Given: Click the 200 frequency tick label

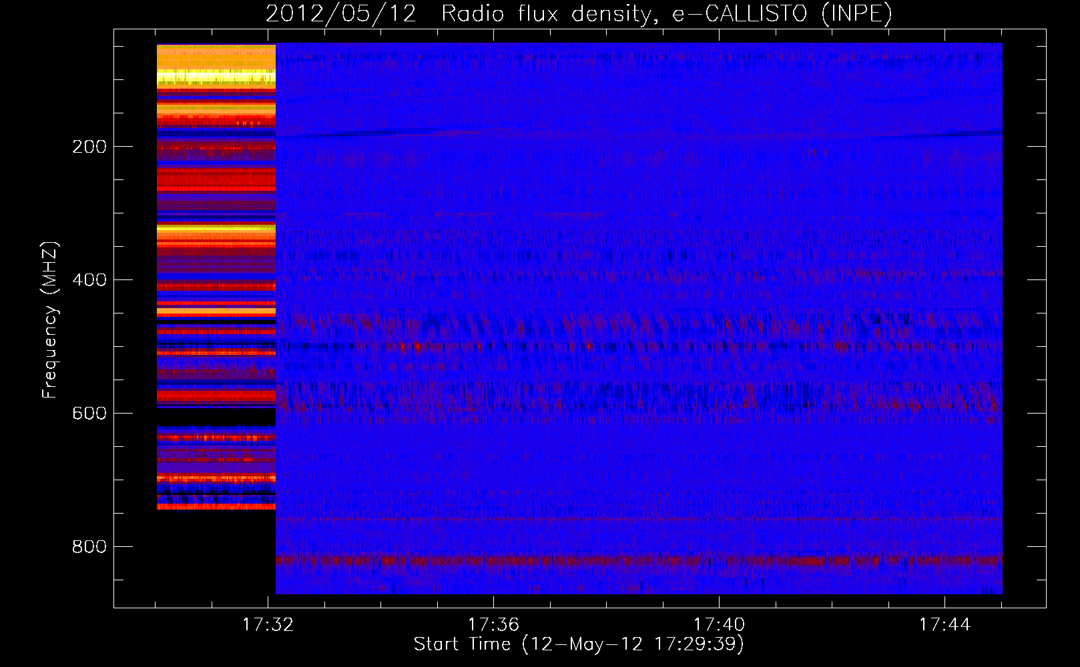Looking at the screenshot, I should 89,147.
